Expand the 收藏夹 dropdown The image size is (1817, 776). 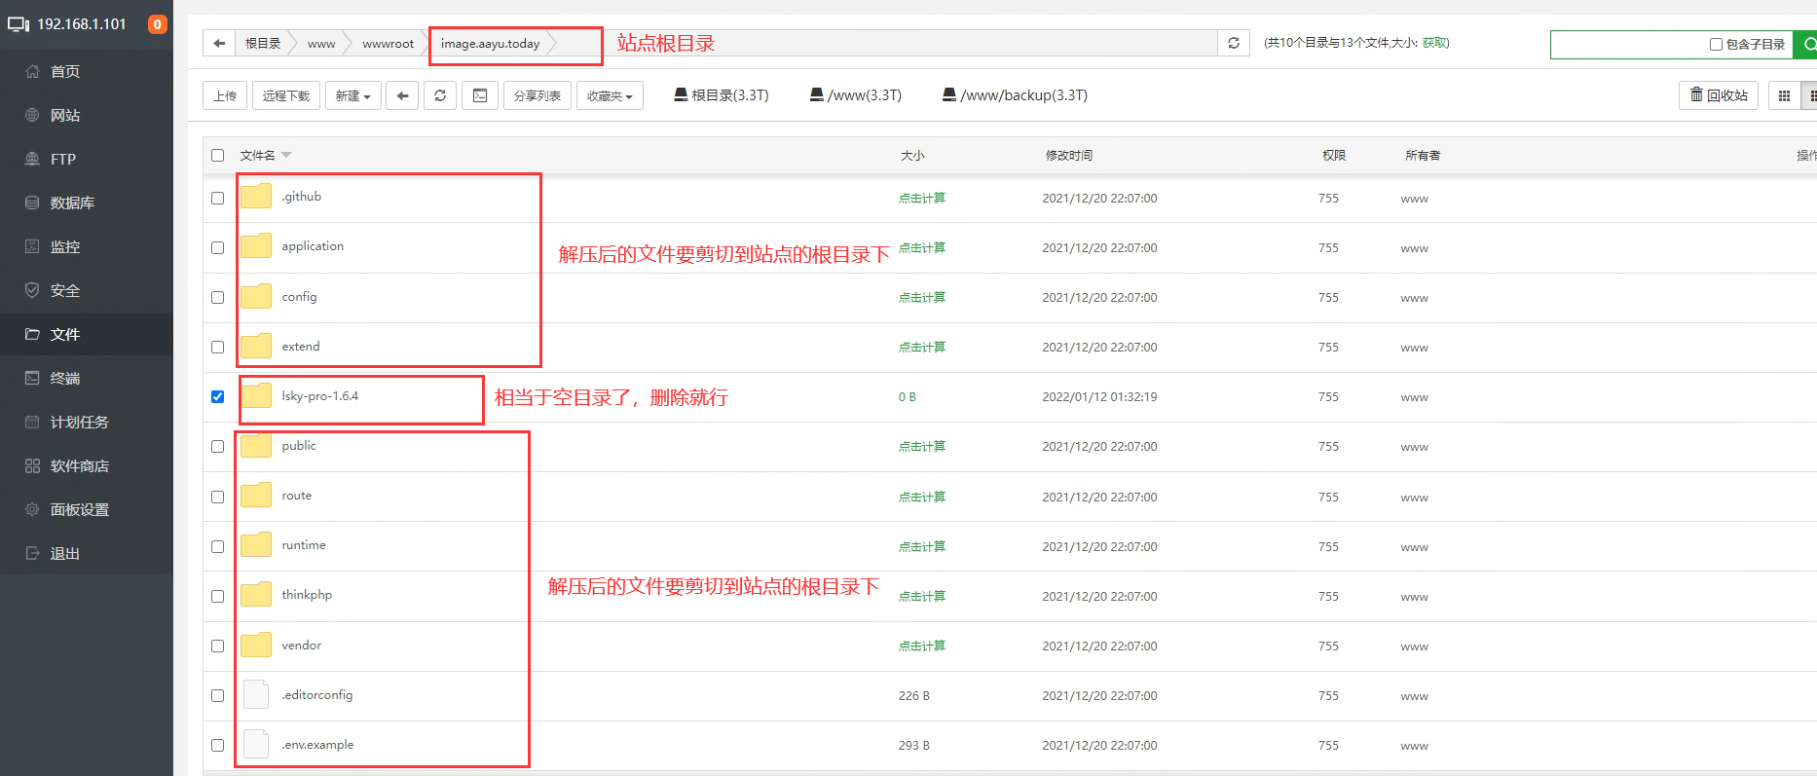coord(610,95)
